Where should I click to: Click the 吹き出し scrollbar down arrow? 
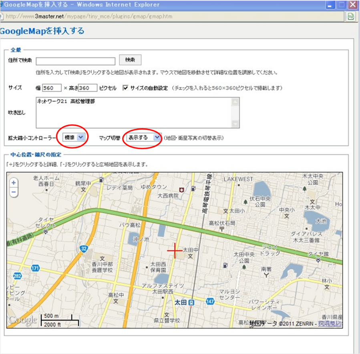pos(235,124)
